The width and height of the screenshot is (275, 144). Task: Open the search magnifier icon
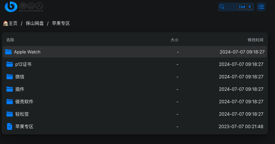pyautogui.click(x=222, y=7)
